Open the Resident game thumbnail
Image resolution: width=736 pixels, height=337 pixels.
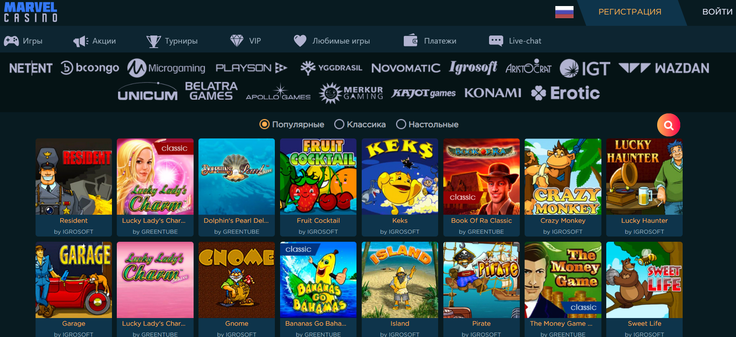coord(74,177)
